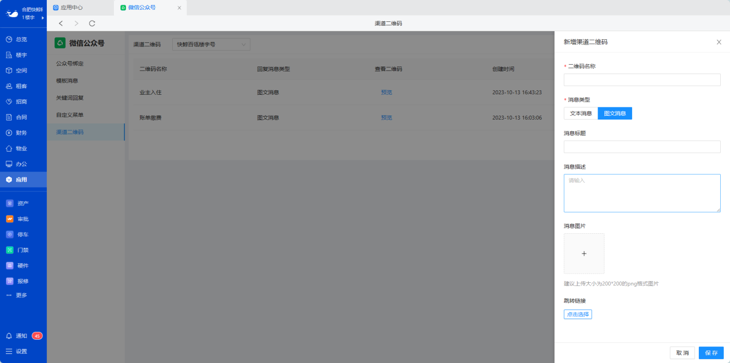This screenshot has width=730, height=363.
Task: Select the 租客 tenants icon
Action: click(9, 86)
